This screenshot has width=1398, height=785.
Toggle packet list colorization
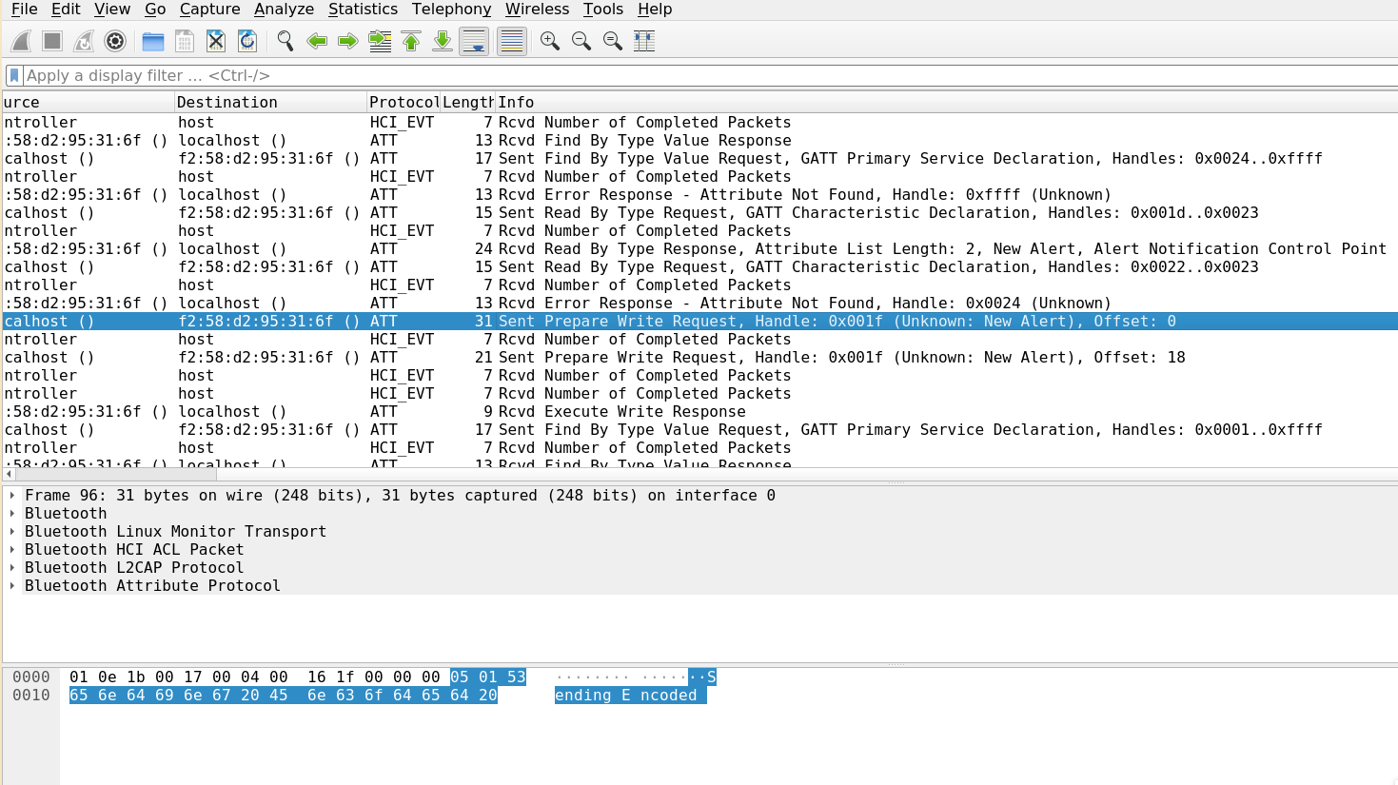pyautogui.click(x=511, y=41)
